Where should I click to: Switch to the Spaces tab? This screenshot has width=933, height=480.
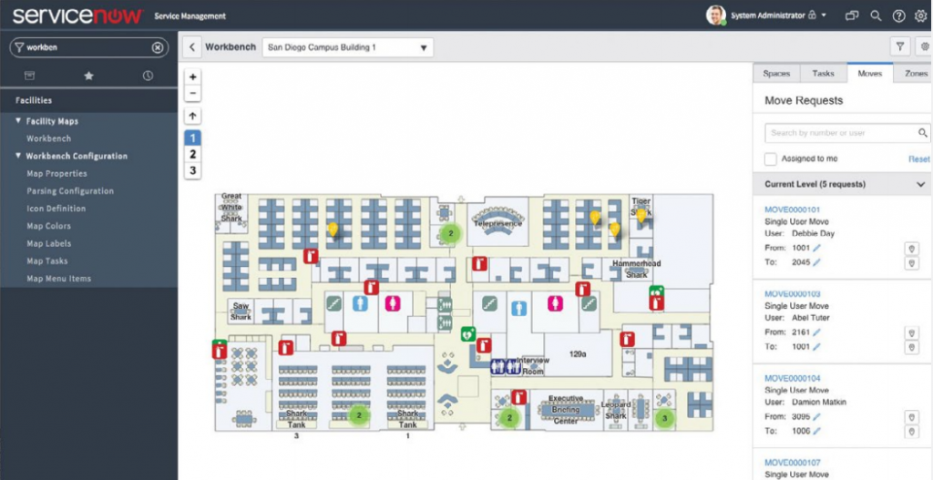pyautogui.click(x=776, y=74)
